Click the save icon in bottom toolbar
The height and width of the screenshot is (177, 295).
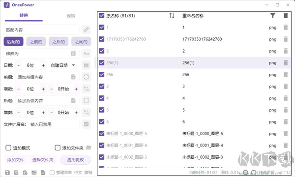coord(7,173)
